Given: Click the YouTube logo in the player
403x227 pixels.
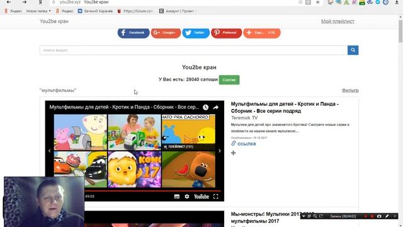Looking at the screenshot, I should click(x=201, y=197).
